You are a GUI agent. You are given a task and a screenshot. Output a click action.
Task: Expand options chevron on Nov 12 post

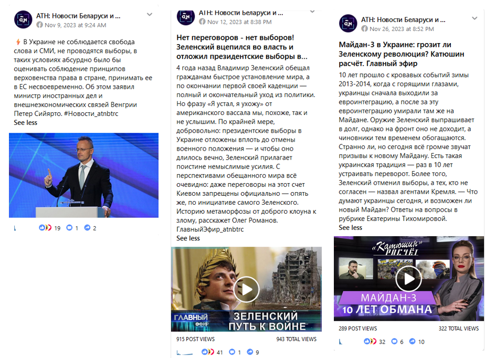pos(312,12)
